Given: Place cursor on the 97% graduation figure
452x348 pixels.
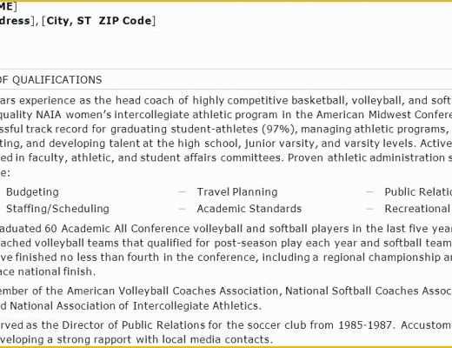Looking at the screenshot, I should [280, 129].
